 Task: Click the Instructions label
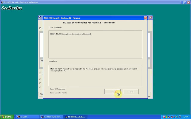tap(53, 61)
